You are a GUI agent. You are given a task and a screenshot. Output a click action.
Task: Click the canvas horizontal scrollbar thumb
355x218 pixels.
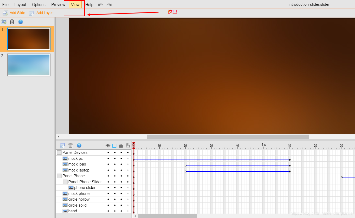click(228, 137)
